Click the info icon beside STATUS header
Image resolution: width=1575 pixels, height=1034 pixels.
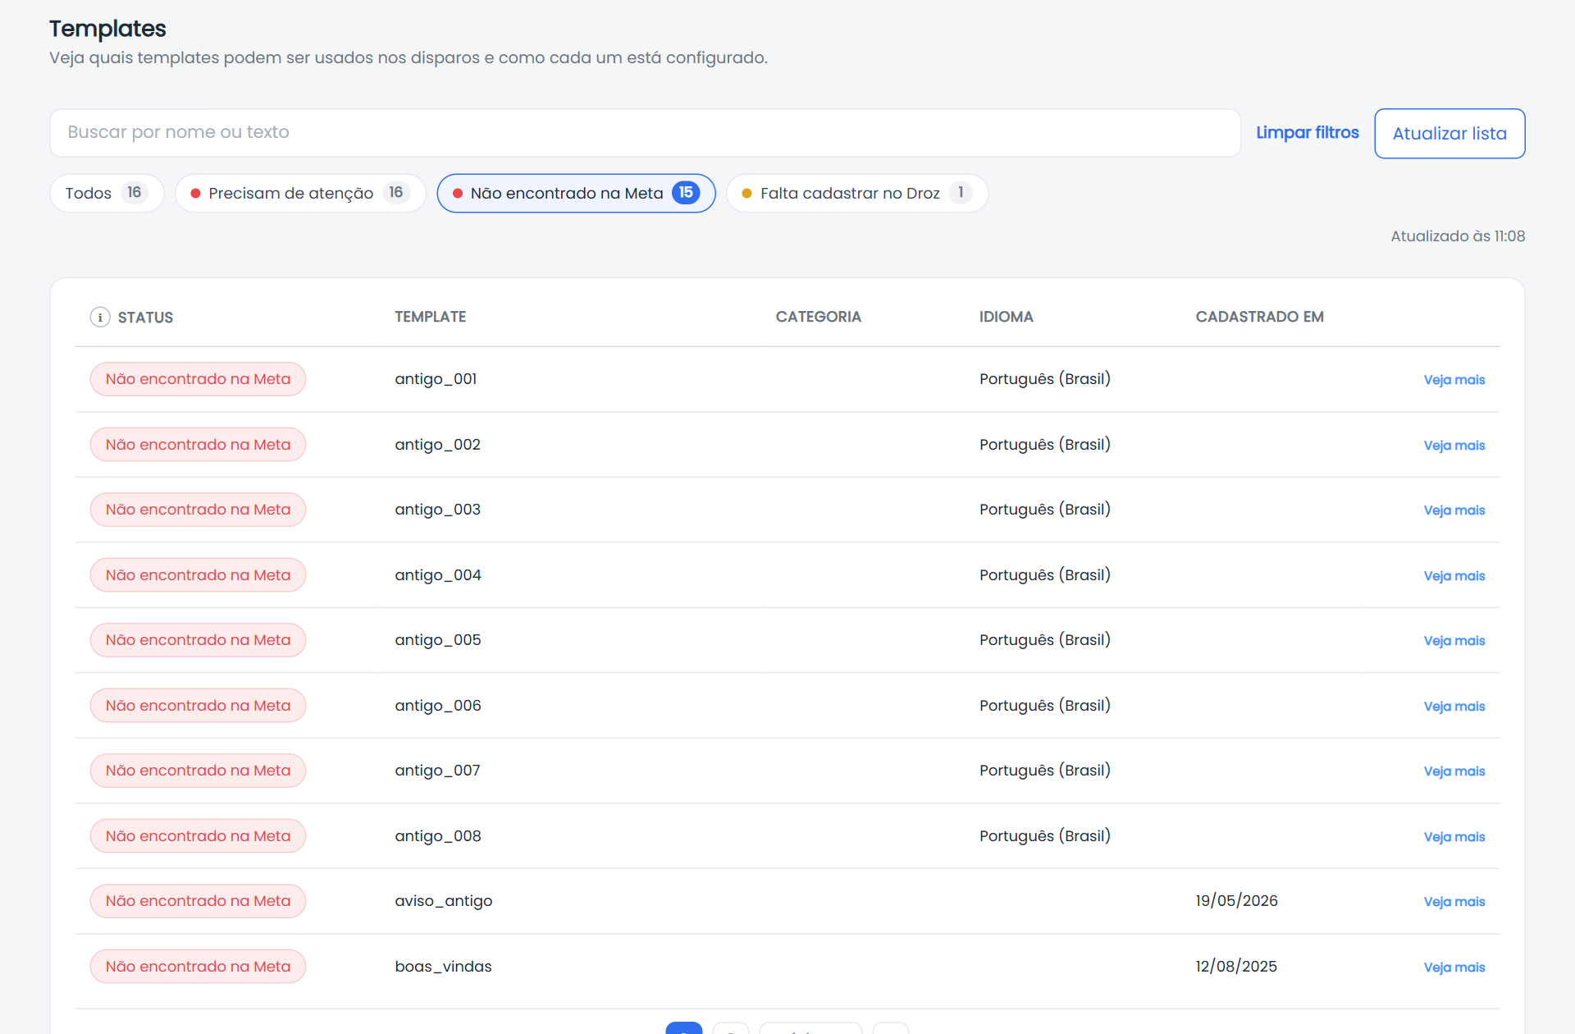tap(100, 318)
